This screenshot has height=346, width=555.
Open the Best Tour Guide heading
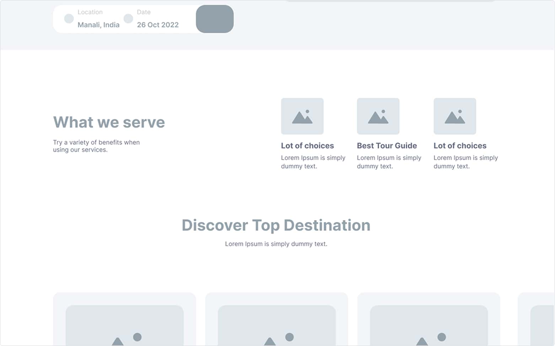click(387, 145)
